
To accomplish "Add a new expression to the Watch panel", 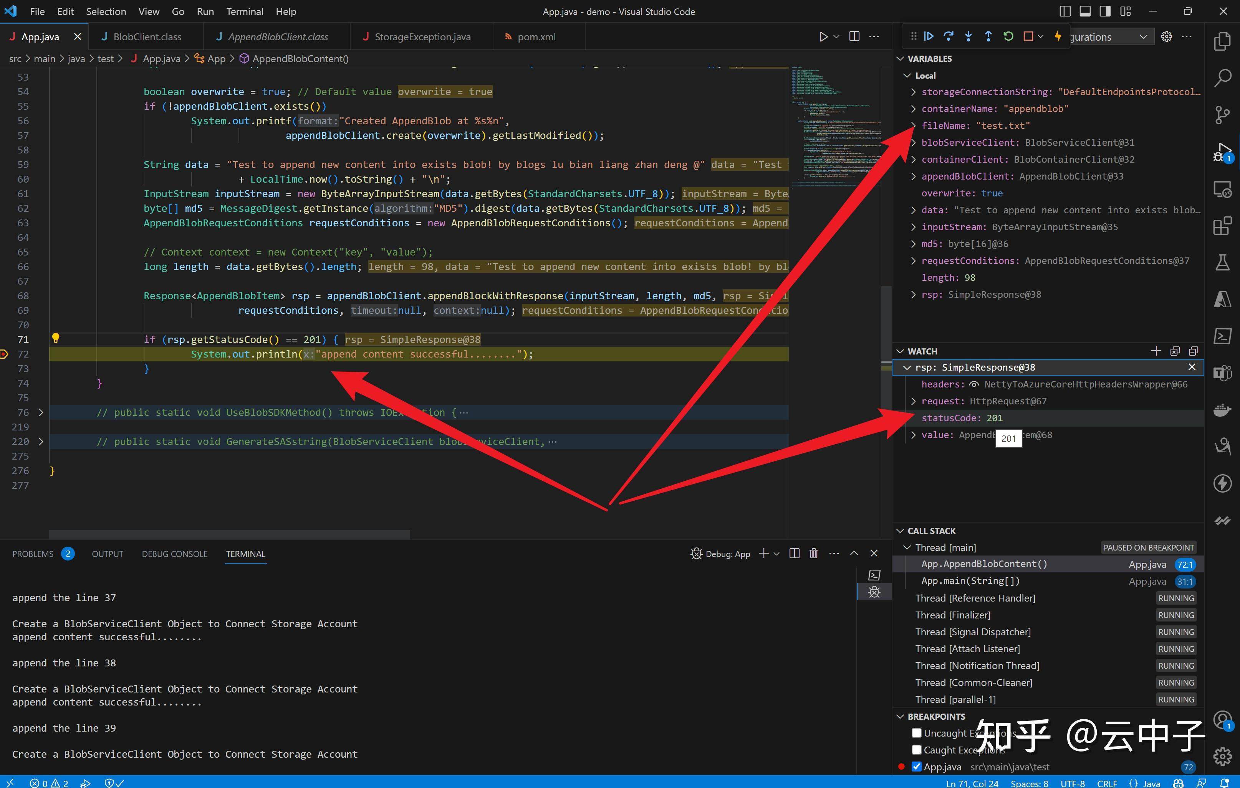I will click(x=1156, y=350).
